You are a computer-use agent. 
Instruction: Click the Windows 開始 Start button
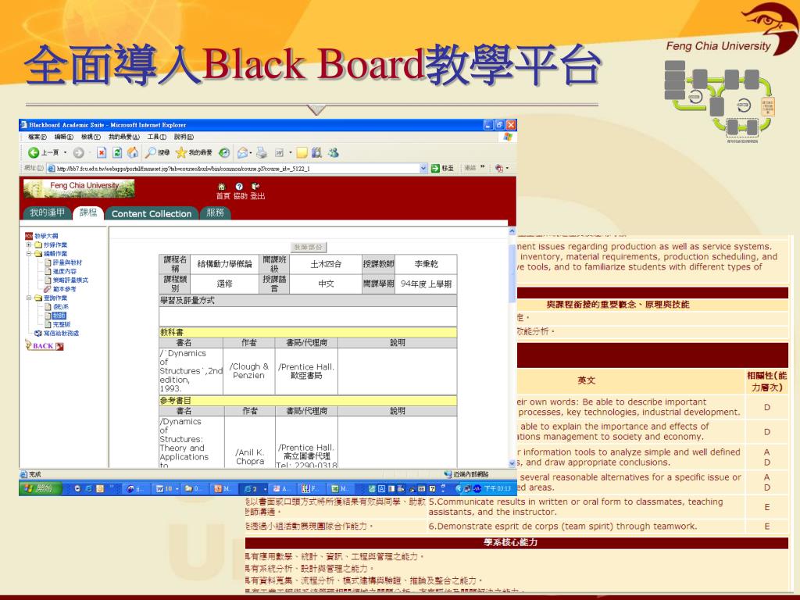(39, 488)
